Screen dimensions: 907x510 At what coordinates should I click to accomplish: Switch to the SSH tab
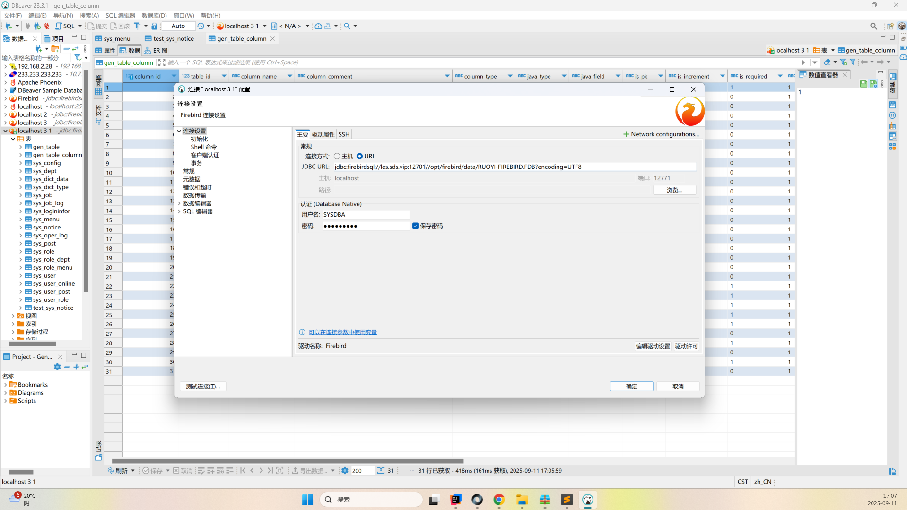[344, 134]
